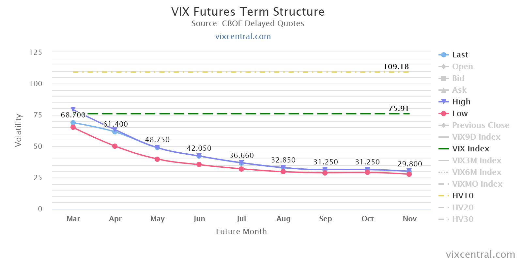522x261 pixels.
Task: Show the Bid series from legend
Action: click(x=458, y=78)
